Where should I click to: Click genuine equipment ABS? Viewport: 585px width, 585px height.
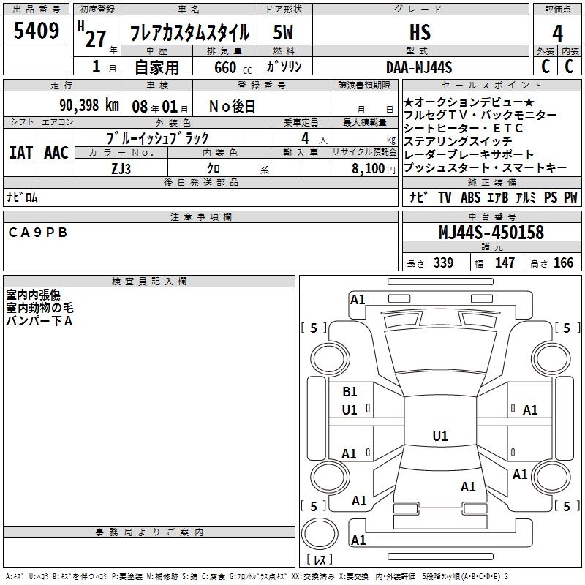click(x=470, y=197)
